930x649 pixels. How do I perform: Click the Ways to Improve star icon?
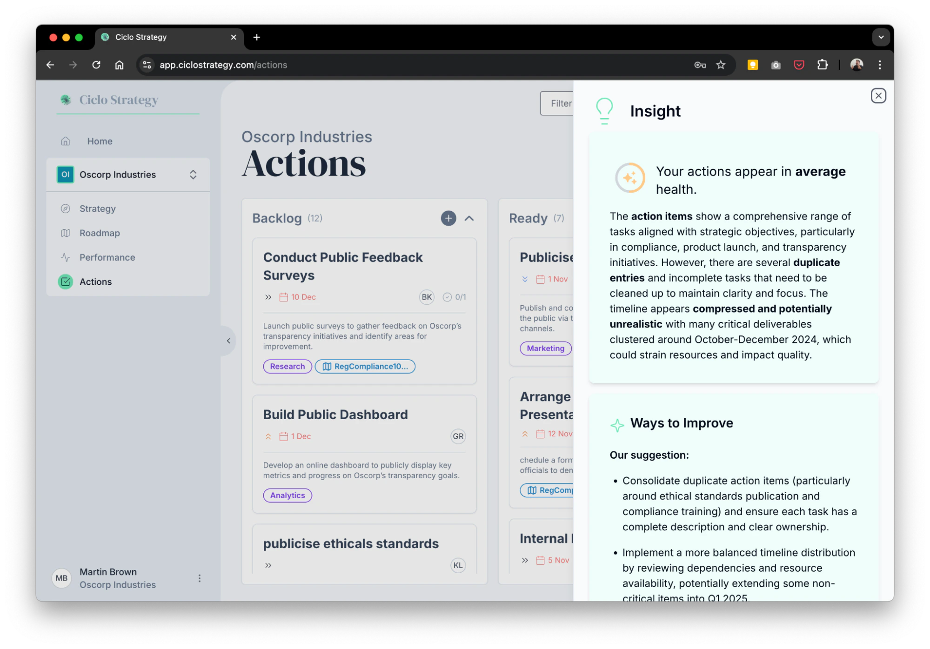pyautogui.click(x=617, y=424)
